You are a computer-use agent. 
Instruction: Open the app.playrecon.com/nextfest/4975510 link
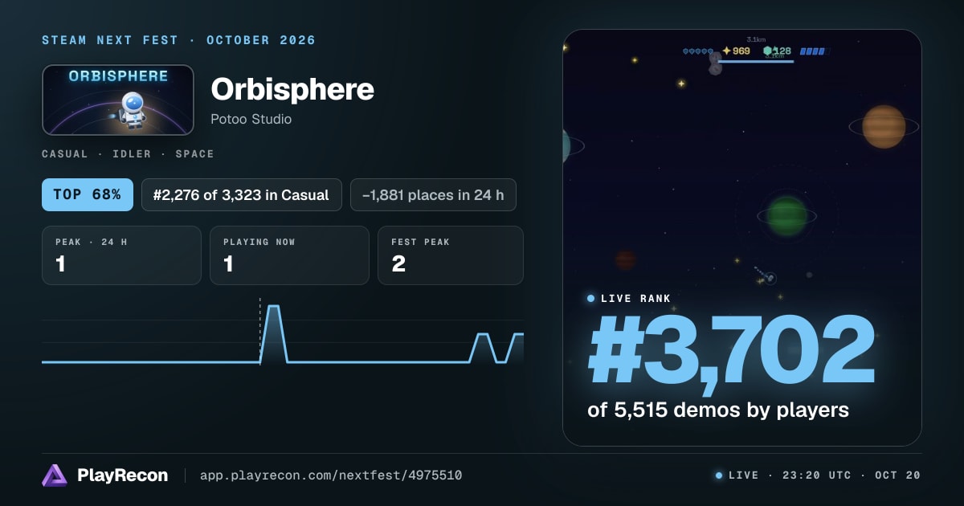[330, 475]
